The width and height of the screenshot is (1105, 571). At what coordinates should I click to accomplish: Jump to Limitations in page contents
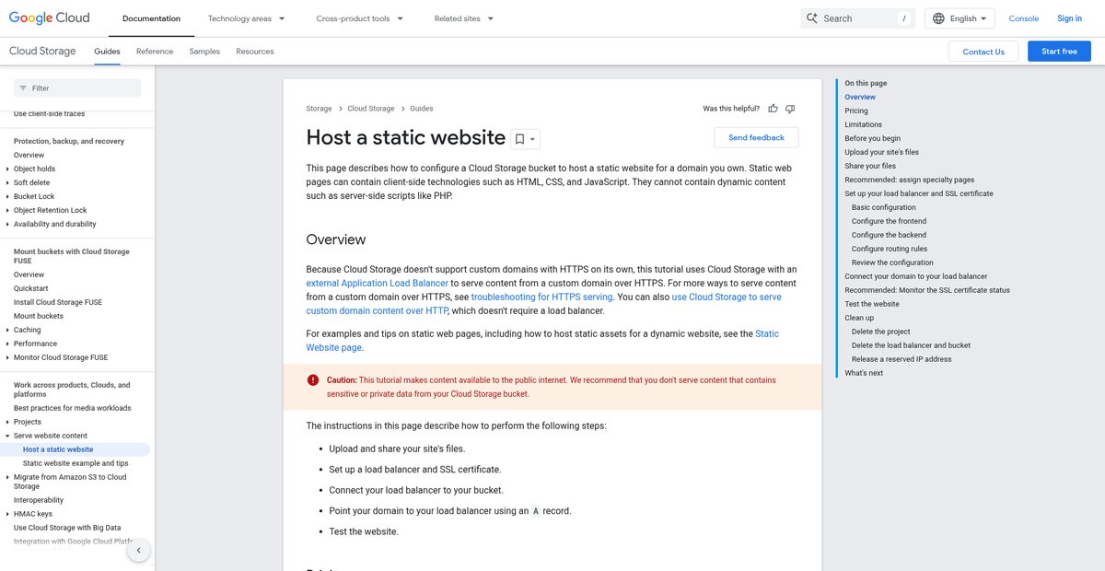864,124
